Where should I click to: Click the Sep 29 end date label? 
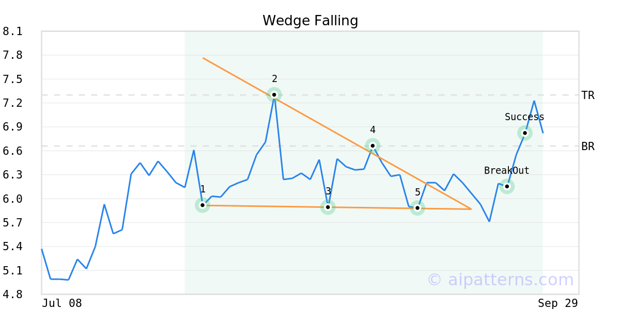(x=557, y=303)
